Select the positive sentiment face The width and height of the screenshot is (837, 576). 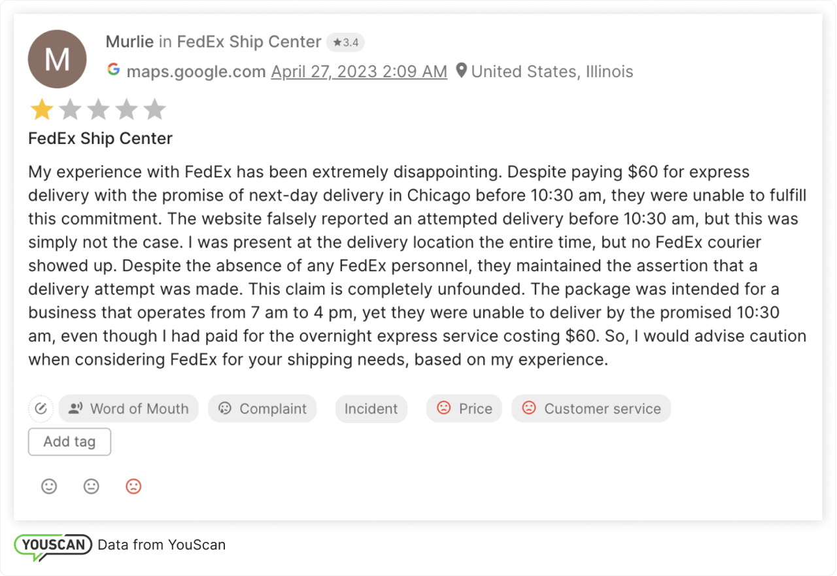49,486
